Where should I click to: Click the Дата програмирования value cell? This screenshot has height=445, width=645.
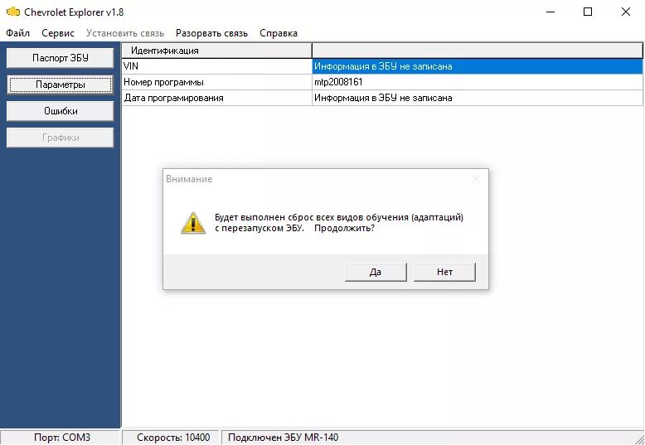click(x=478, y=98)
